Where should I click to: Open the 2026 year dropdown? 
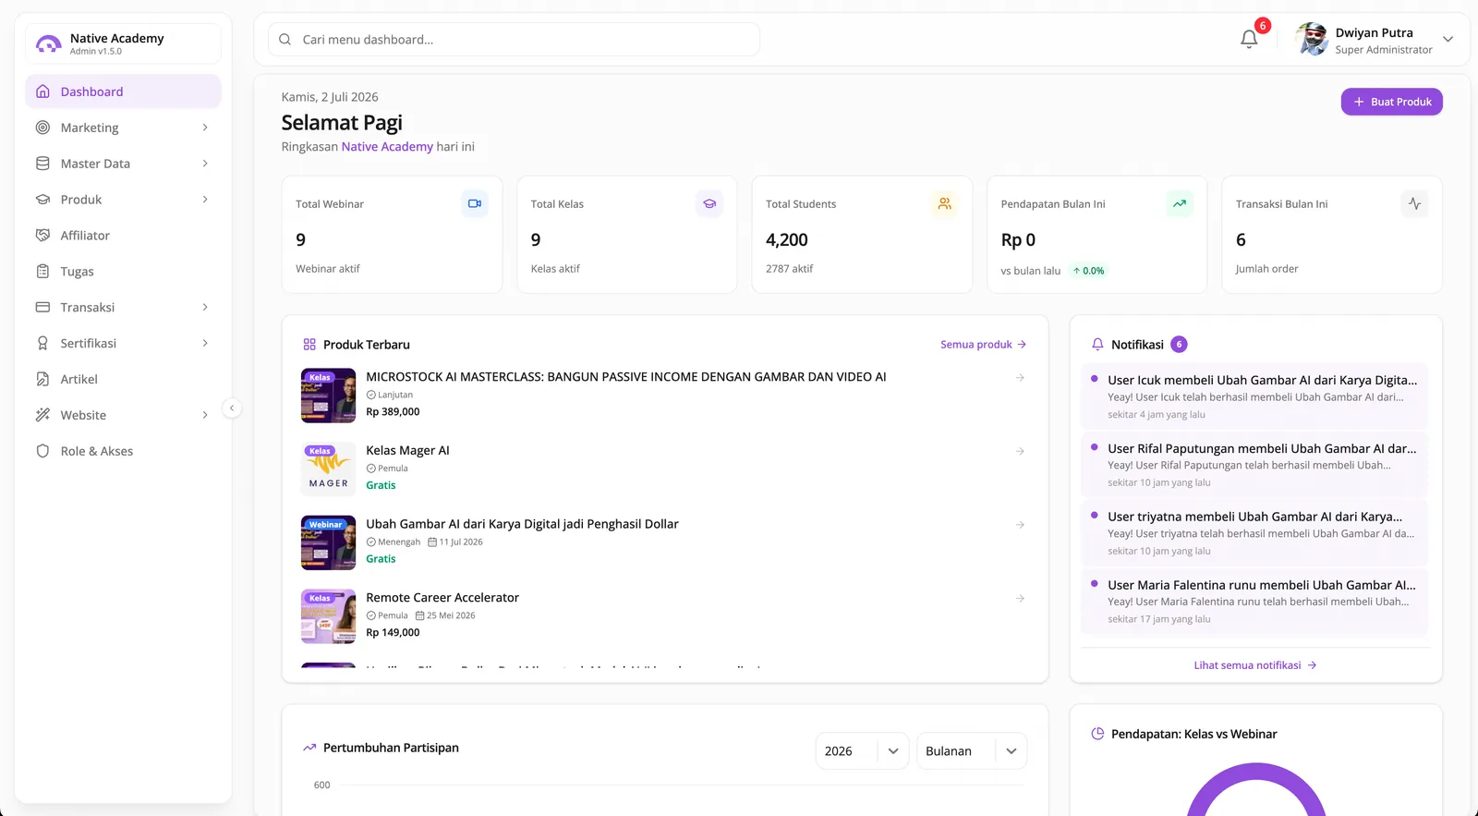(x=862, y=751)
